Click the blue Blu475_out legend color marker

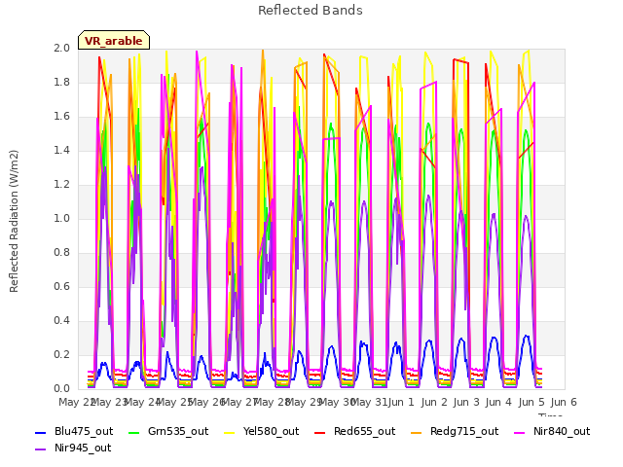[x=41, y=432]
